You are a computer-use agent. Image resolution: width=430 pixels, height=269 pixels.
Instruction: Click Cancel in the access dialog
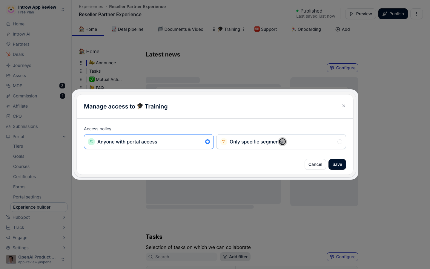[315, 164]
